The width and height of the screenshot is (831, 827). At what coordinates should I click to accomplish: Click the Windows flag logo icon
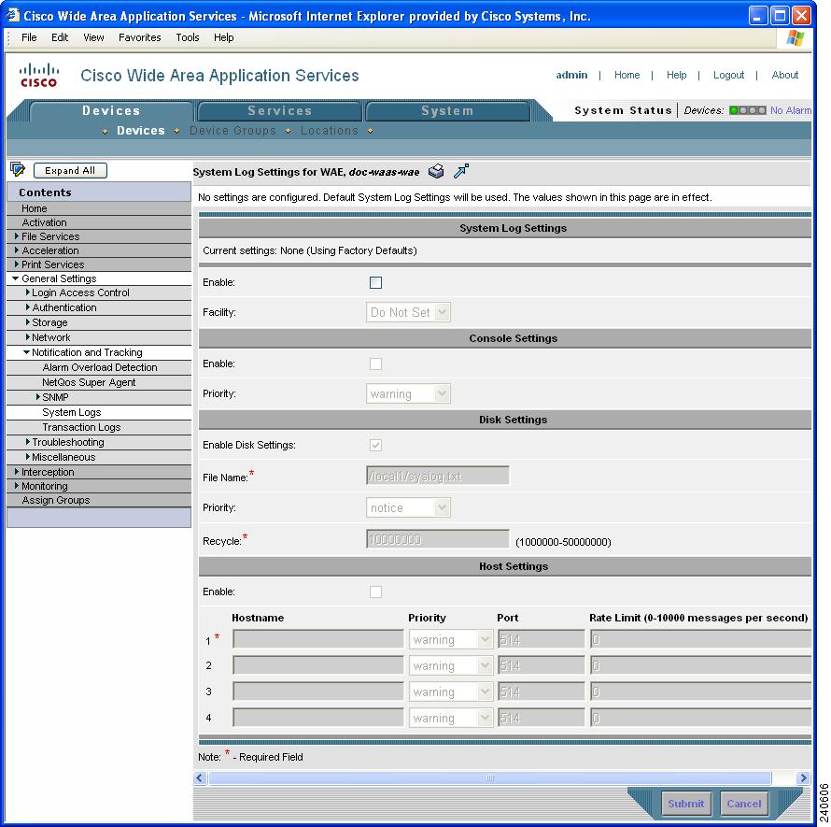[x=796, y=37]
